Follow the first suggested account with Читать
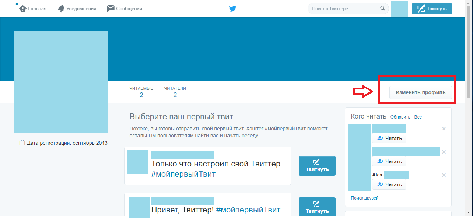Viewport: 473px width, 218px height. coord(389,138)
